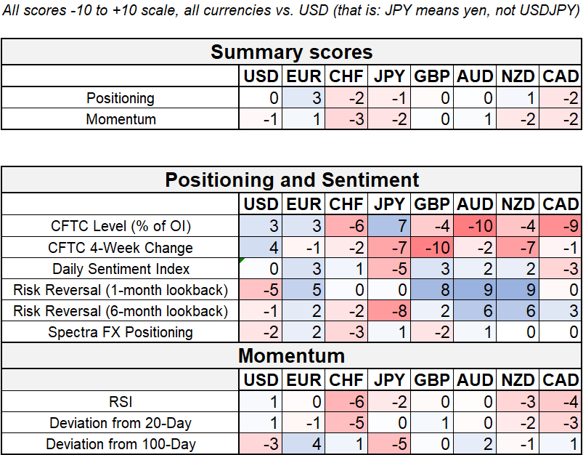Select the Risk Reversal (6-month lookback) label
Image resolution: width=583 pixels, height=455 pixels.
[x=121, y=311]
